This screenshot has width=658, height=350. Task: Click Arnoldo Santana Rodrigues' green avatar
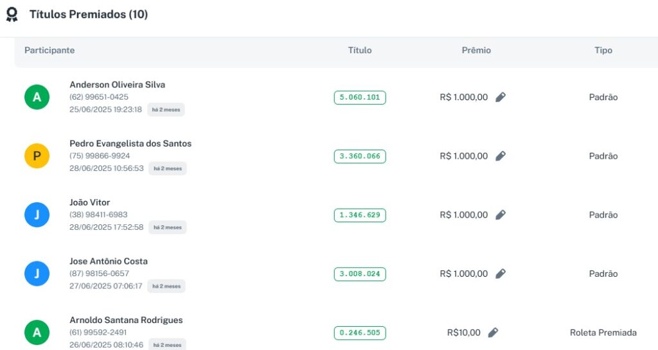[x=37, y=333]
